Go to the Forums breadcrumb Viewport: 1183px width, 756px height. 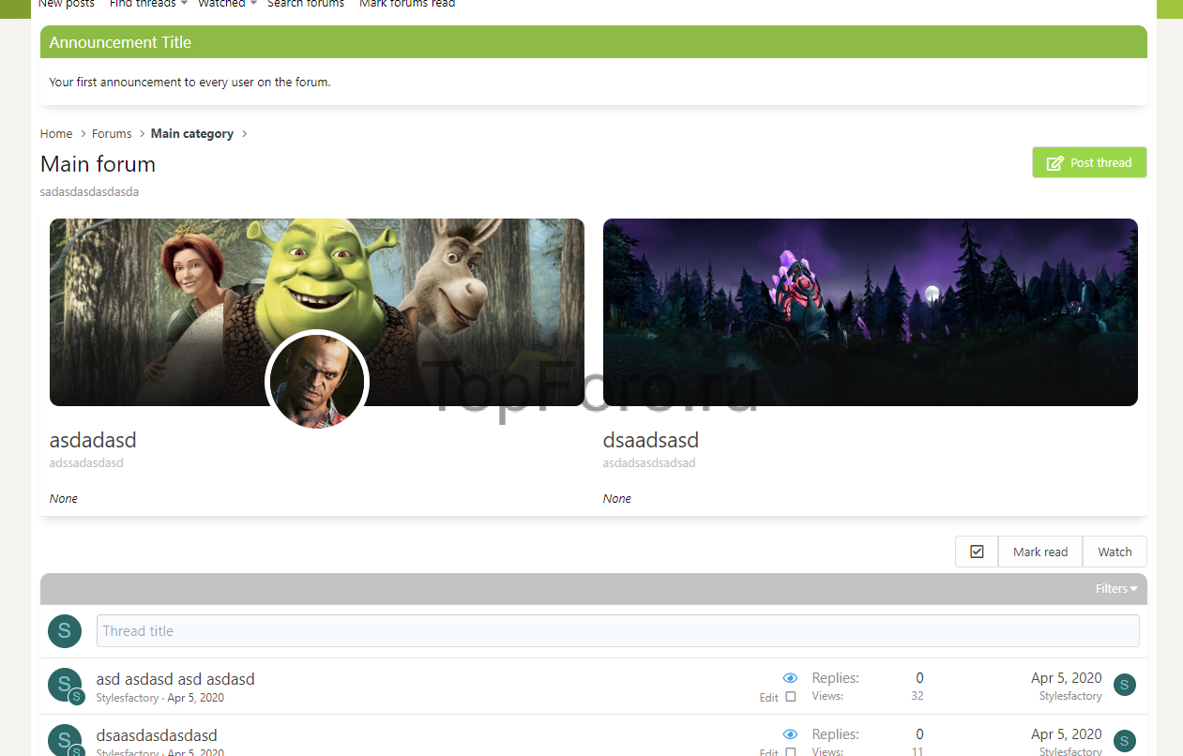112,134
